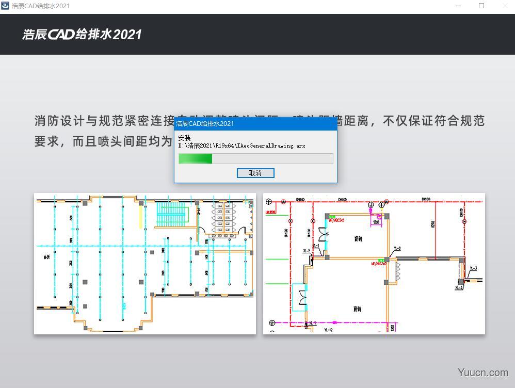The height and width of the screenshot is (388, 515).
Task: Click the 浩辰CAD给排水2021 banner logo
Action: coord(82,34)
